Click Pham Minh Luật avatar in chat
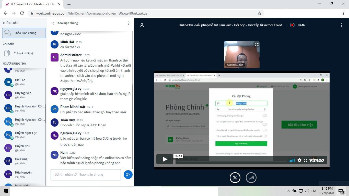349x196 pixels. click(x=54, y=109)
